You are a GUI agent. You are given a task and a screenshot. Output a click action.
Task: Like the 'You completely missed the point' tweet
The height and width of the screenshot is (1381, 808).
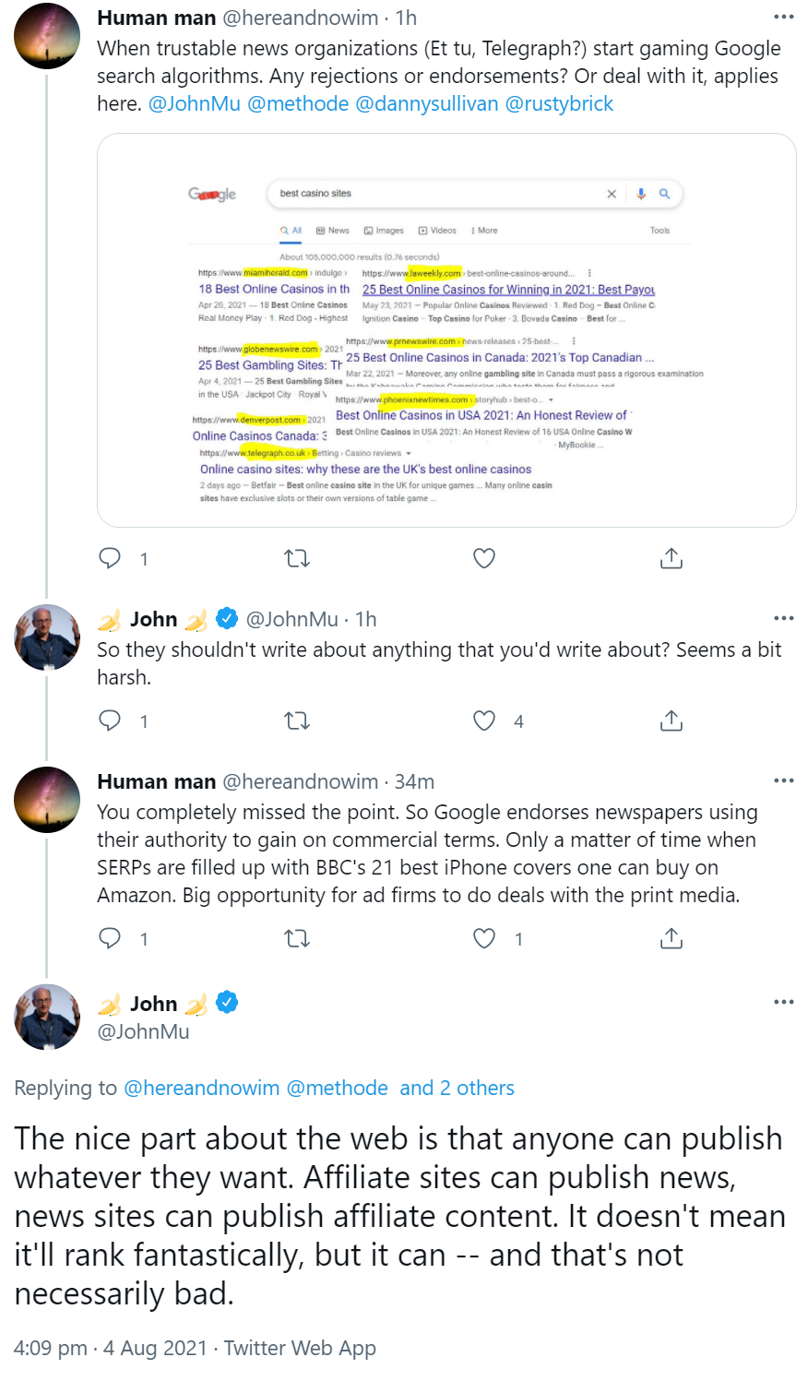pyautogui.click(x=484, y=938)
